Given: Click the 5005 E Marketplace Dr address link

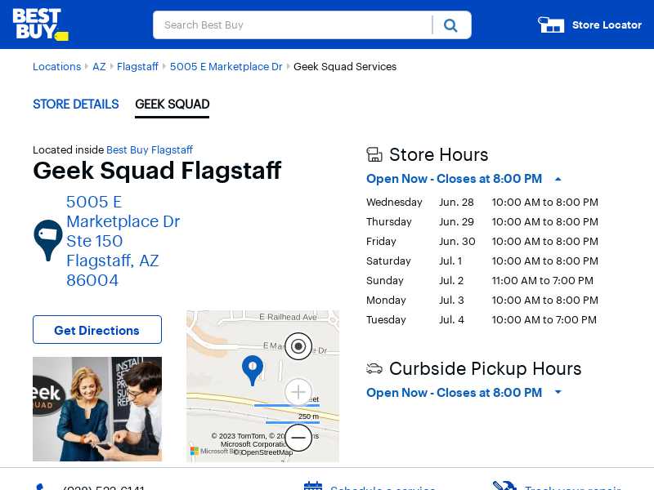Looking at the screenshot, I should click(123, 241).
